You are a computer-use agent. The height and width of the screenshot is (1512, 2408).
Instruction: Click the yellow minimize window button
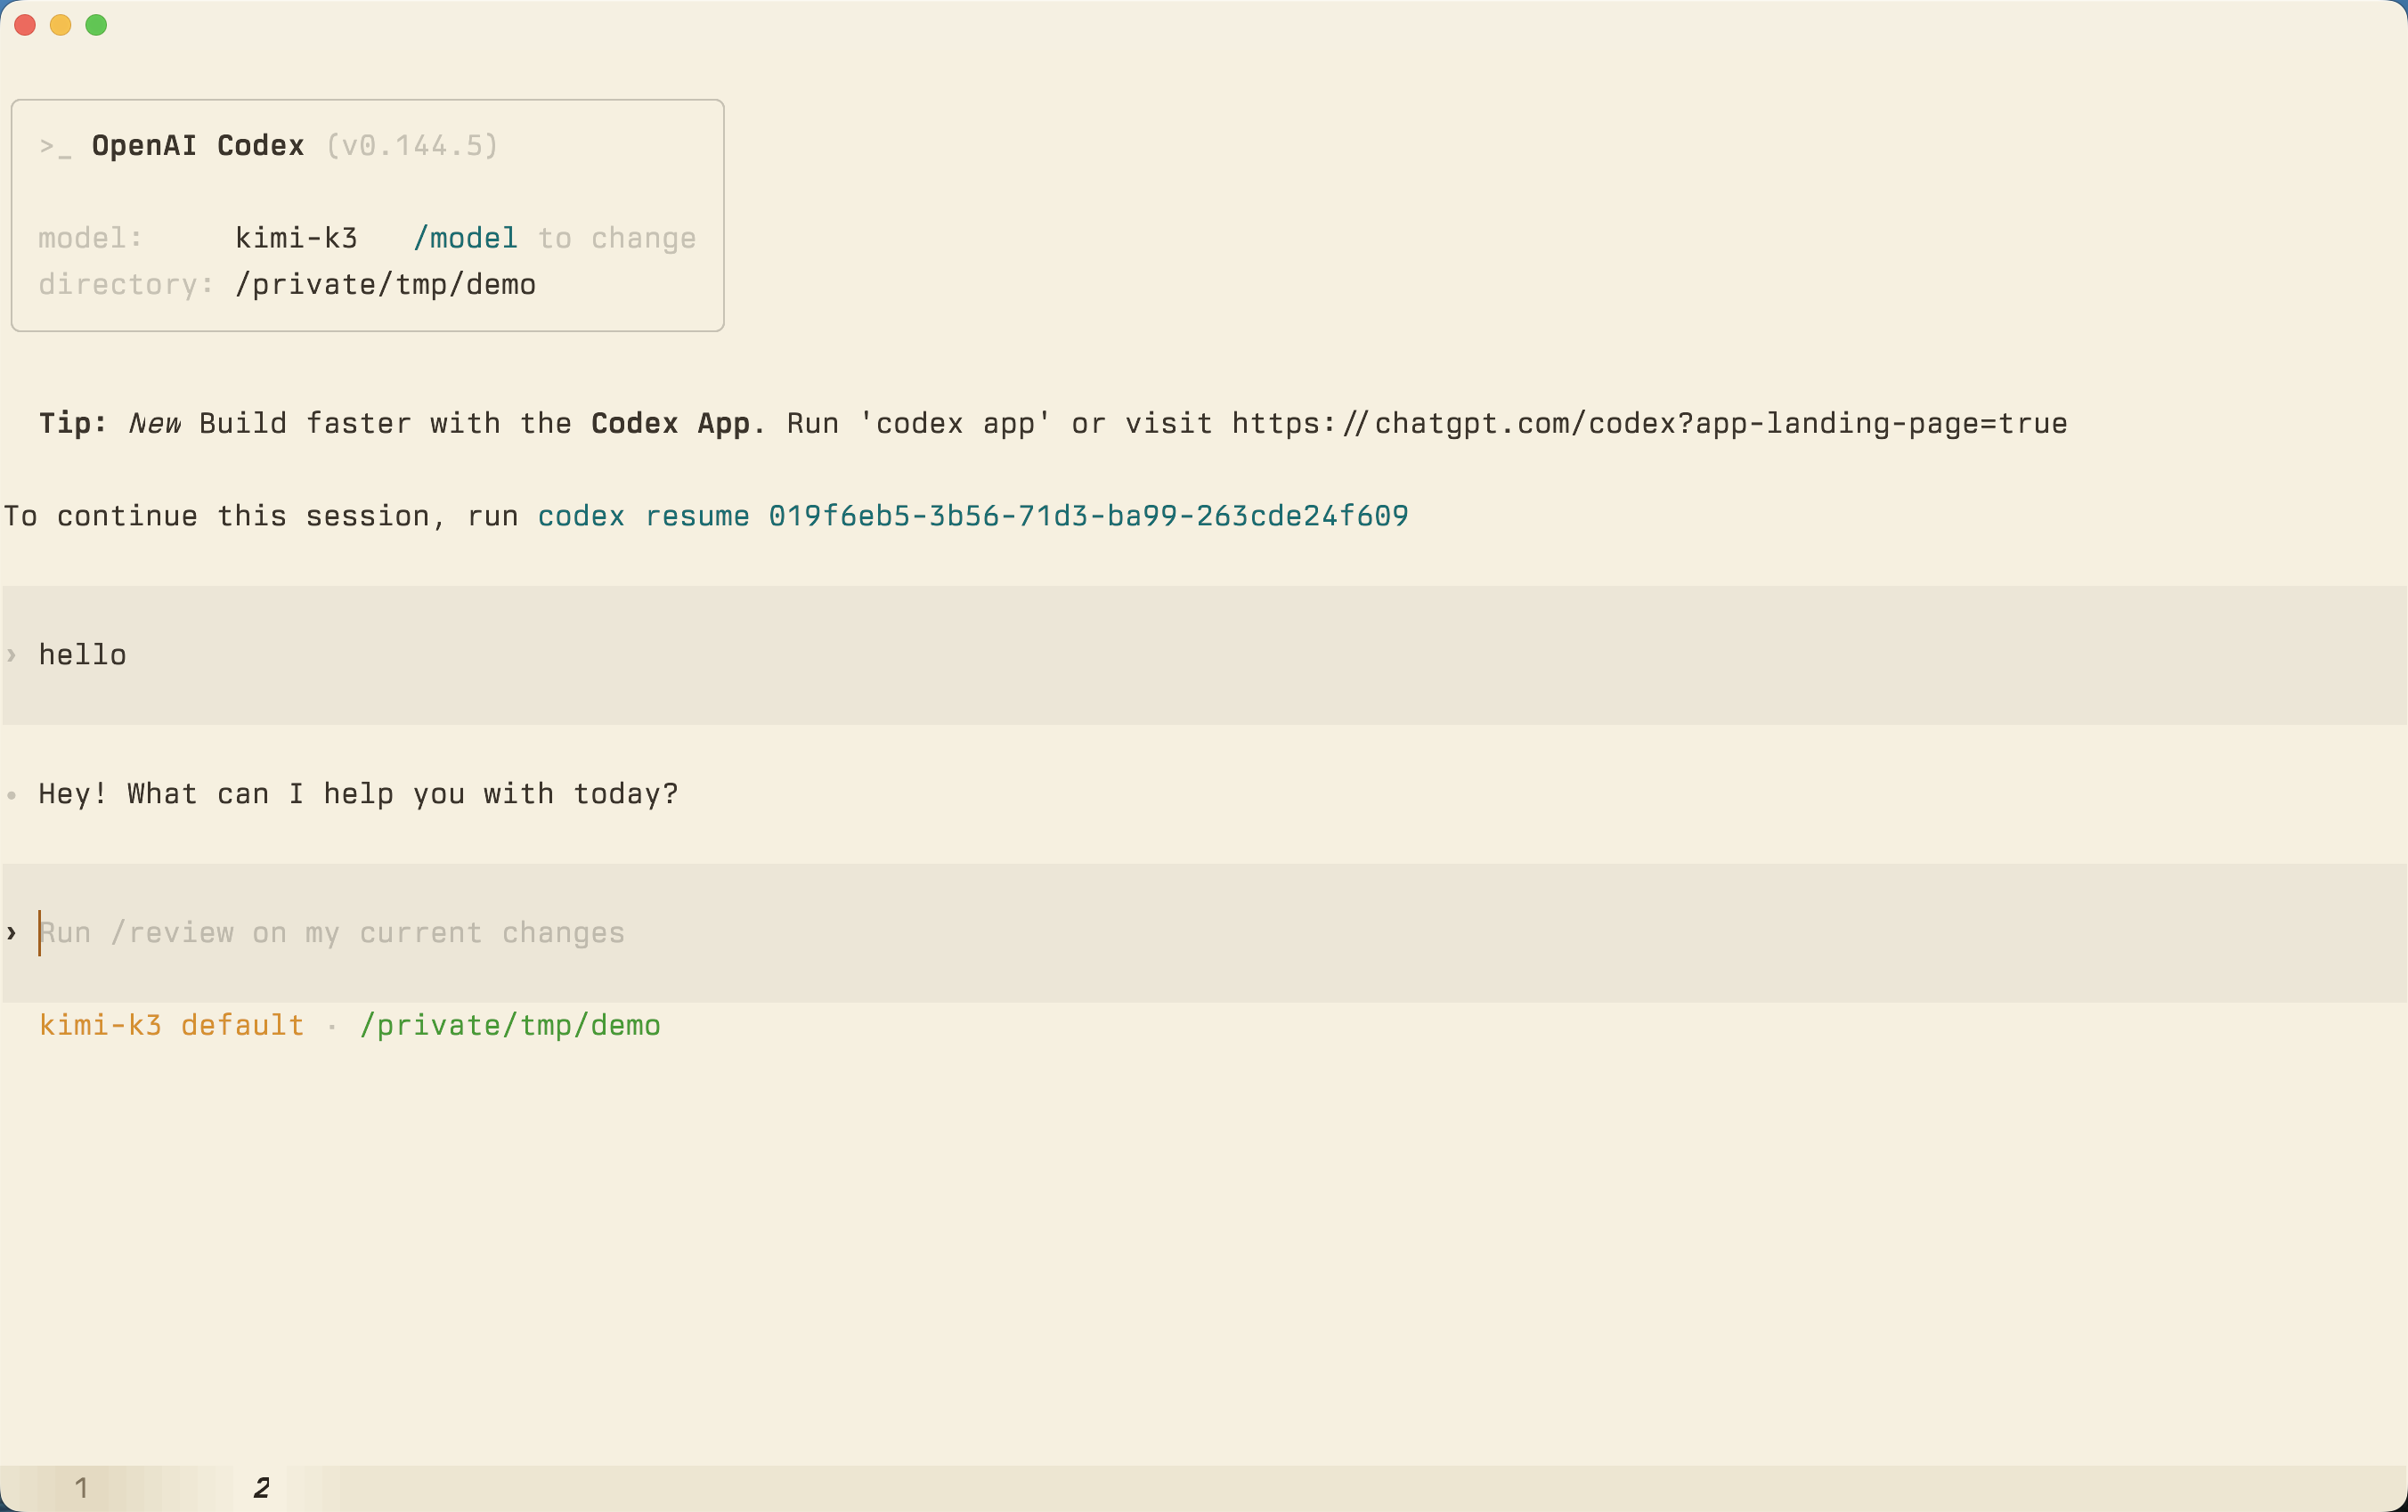click(61, 25)
